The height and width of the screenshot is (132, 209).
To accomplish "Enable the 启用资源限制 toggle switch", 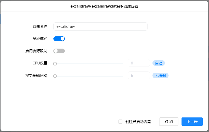I will 59,51.
